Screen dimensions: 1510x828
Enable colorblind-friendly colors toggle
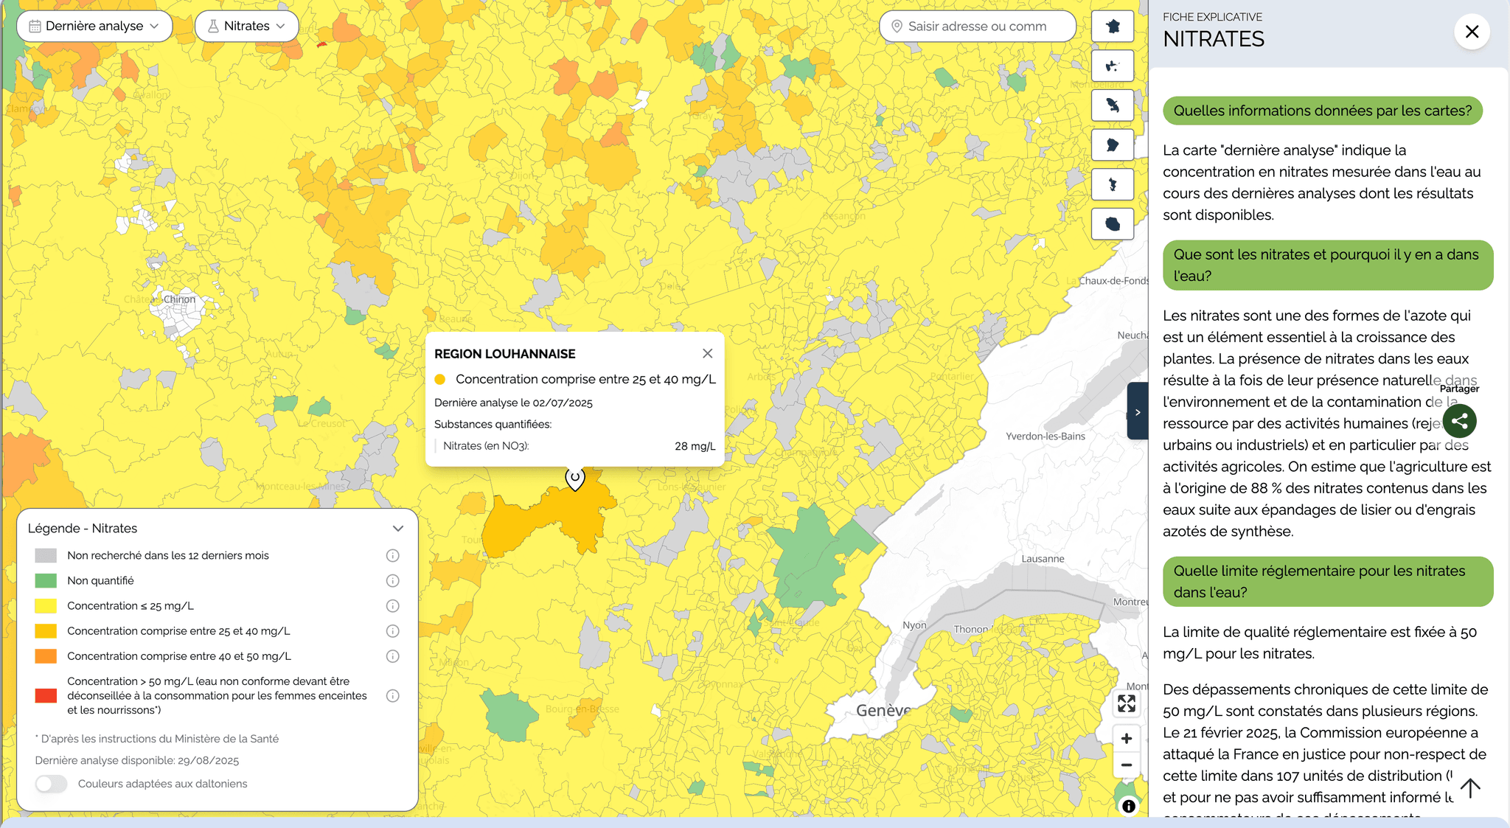[52, 784]
